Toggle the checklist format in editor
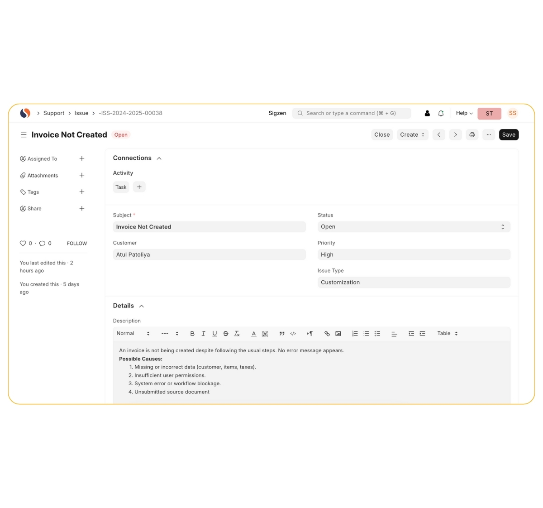Viewport: 543px width, 508px height. tap(377, 334)
